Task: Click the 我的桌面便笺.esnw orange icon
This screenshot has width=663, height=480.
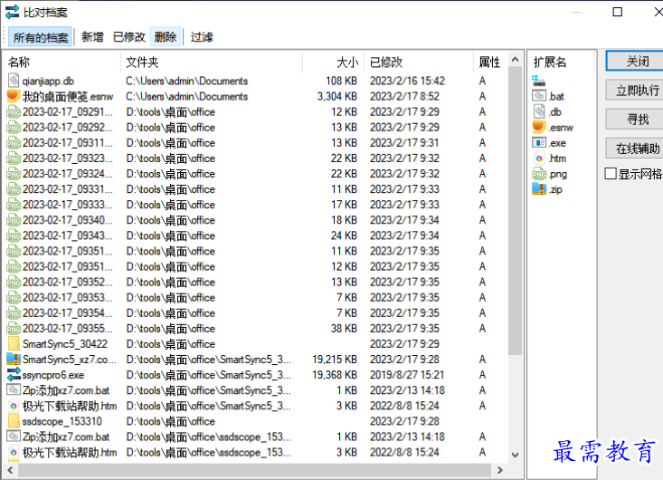Action: (13, 96)
